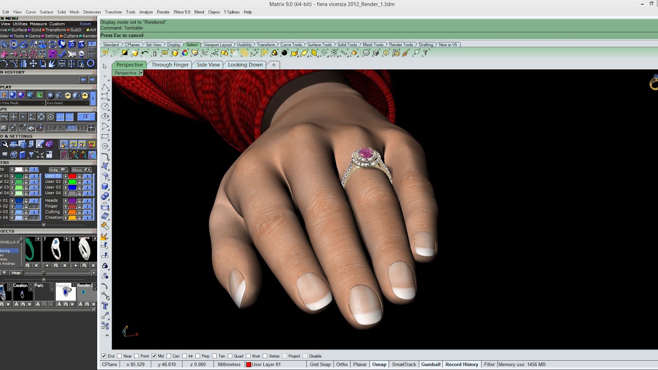The width and height of the screenshot is (658, 370).
Task: Go forward in history with right arrow
Action: (x=92, y=80)
